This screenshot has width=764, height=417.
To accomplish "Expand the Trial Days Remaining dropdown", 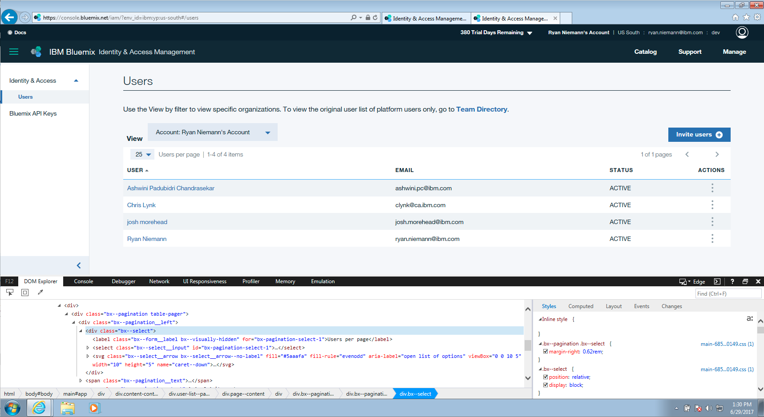I will click(x=496, y=32).
